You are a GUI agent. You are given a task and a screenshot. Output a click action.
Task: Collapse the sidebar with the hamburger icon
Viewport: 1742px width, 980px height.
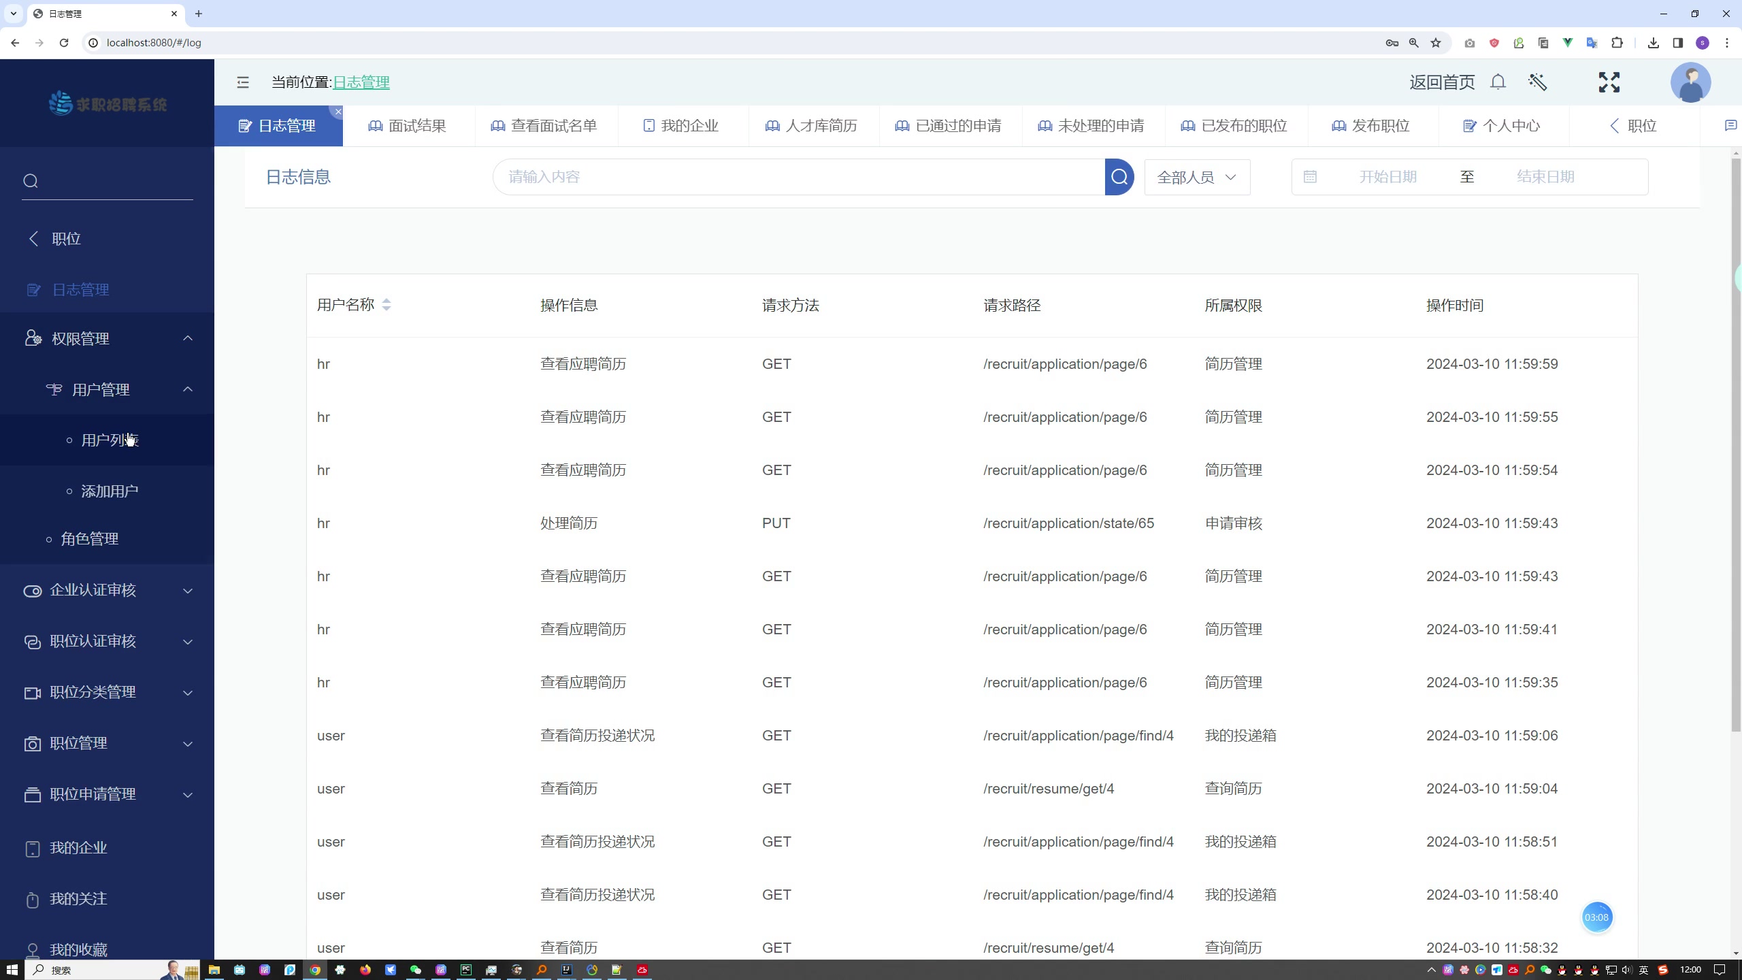243,82
